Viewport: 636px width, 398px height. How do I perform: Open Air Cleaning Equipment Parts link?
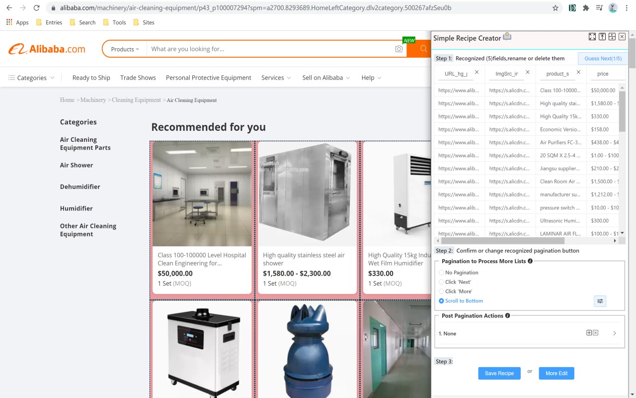(x=85, y=144)
